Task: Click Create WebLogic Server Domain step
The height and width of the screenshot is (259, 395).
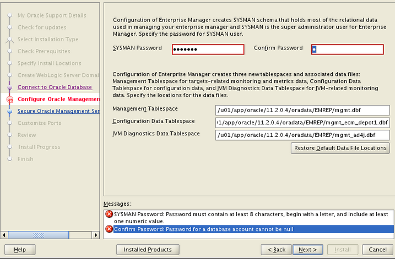Action: (x=58, y=75)
